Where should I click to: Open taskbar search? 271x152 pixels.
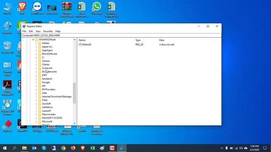(14, 148)
